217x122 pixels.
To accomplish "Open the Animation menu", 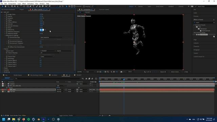I will [31, 4].
